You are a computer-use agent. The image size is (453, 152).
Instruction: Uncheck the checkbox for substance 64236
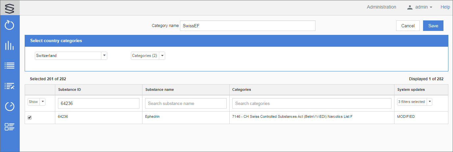pyautogui.click(x=30, y=117)
